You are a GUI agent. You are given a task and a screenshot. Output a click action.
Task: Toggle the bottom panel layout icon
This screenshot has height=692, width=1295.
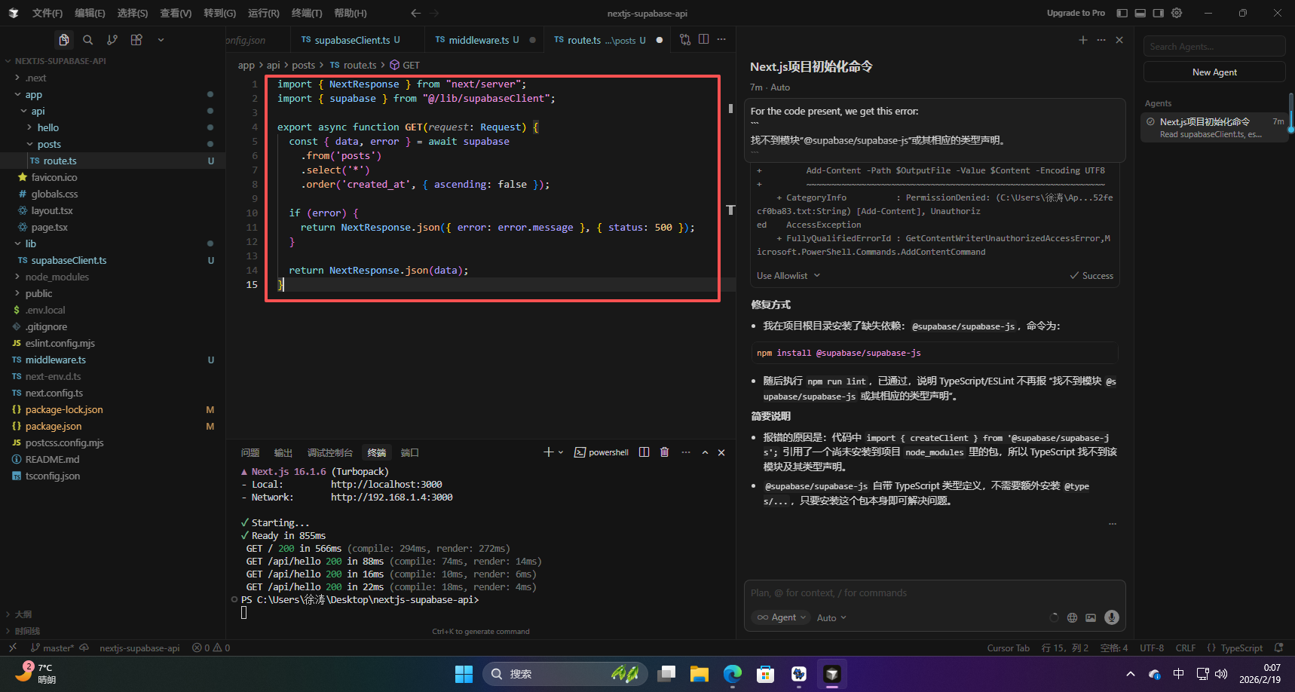click(x=1140, y=13)
